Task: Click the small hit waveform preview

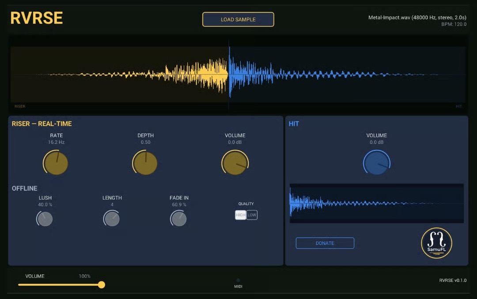Action: click(x=376, y=203)
